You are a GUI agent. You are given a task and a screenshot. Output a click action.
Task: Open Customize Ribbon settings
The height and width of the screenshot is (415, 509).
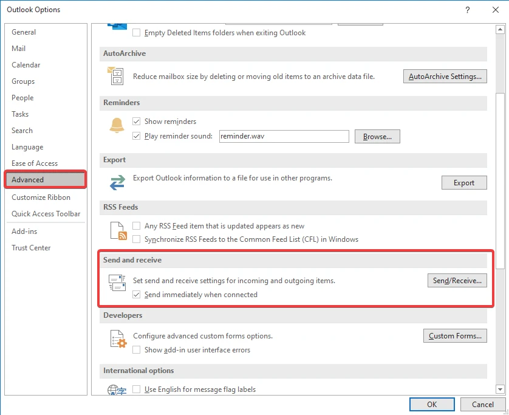point(46,197)
